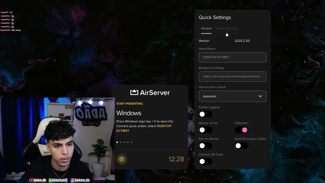Click the highlighted DESKTOP-EC71B5T device name
The width and height of the screenshot is (325, 183).
tap(144, 128)
